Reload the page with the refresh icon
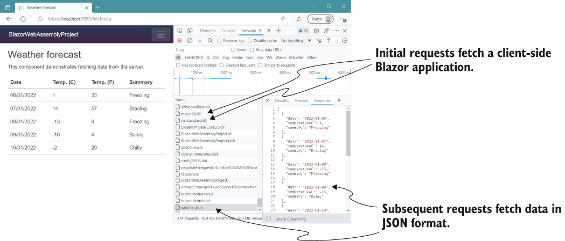565x241 pixels. 23,19
